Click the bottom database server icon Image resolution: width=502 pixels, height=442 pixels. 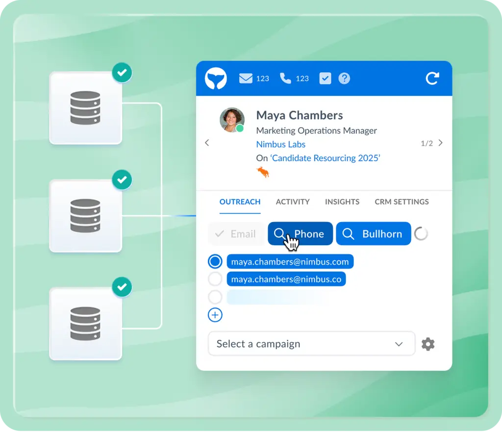point(85,324)
